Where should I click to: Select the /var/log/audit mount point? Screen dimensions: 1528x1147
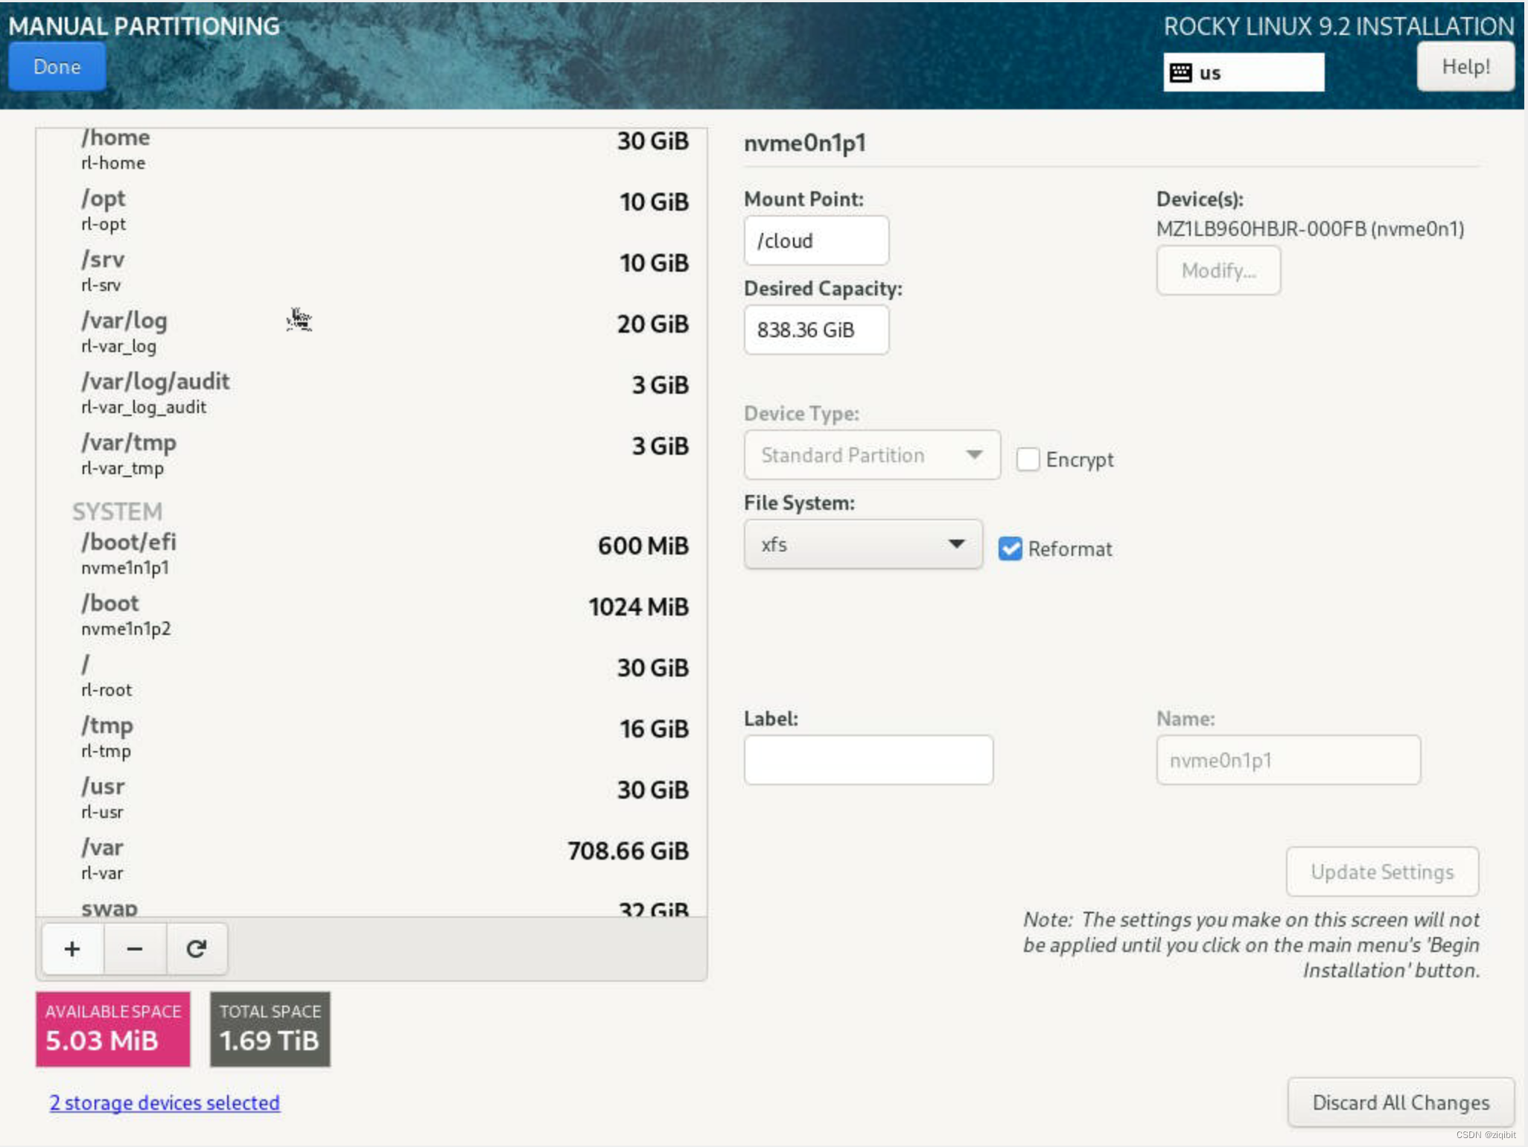(x=371, y=394)
